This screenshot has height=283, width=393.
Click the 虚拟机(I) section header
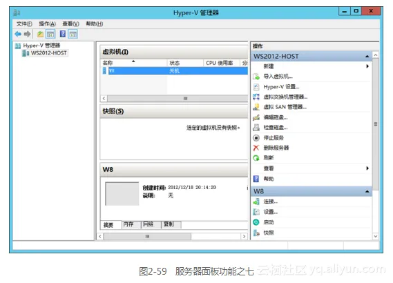tap(173, 52)
